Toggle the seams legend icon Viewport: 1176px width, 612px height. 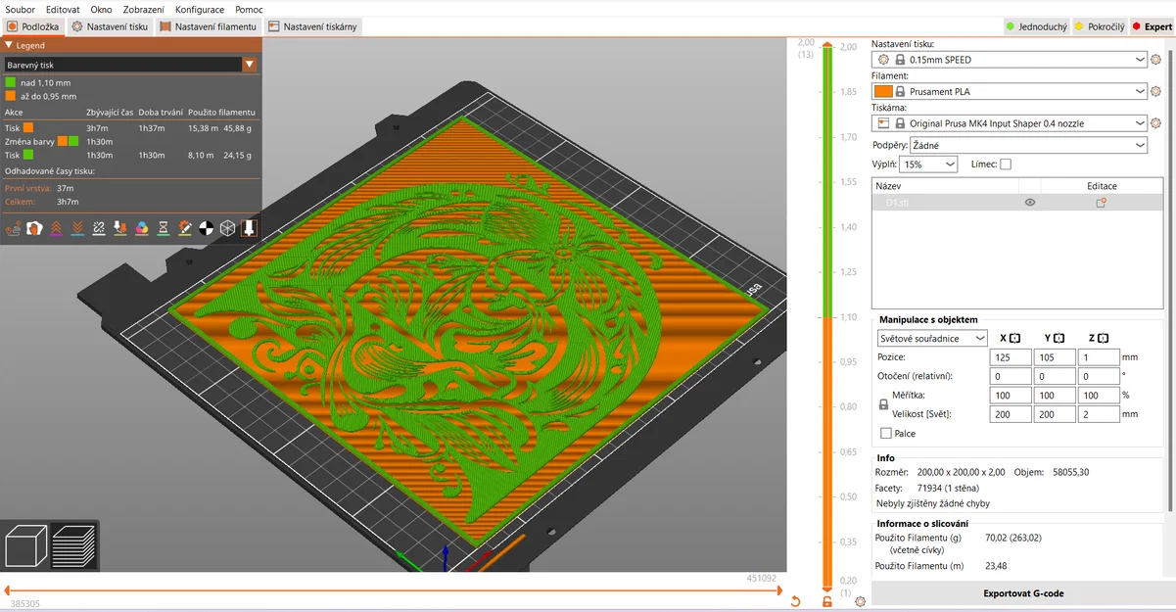(x=99, y=228)
